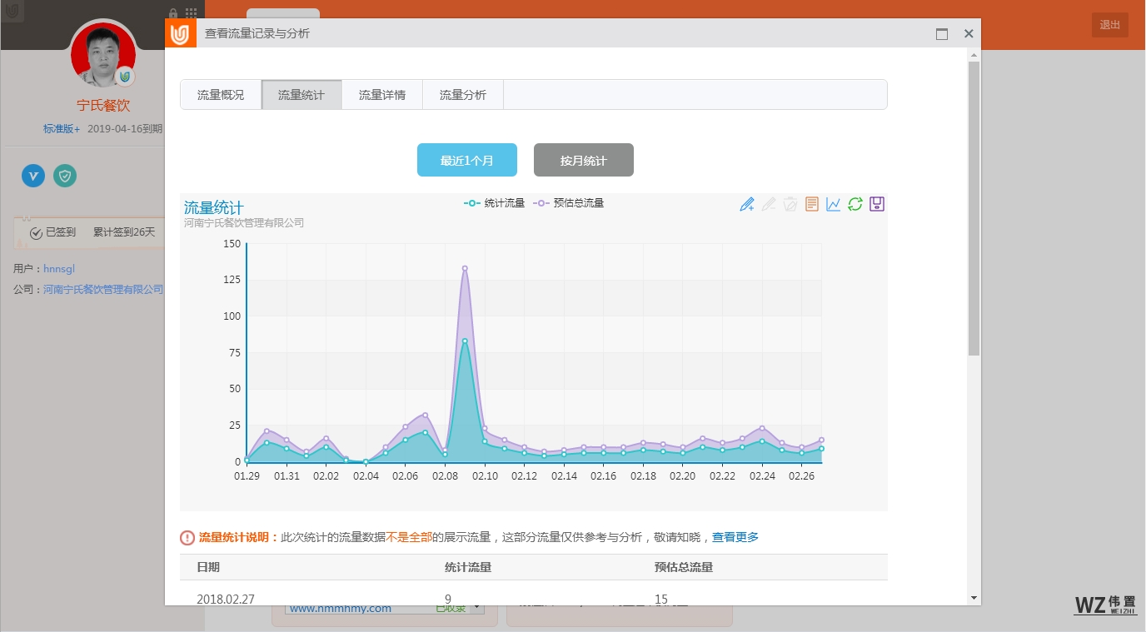Open the 查看更多 link
This screenshot has height=632, width=1146.
tap(735, 538)
